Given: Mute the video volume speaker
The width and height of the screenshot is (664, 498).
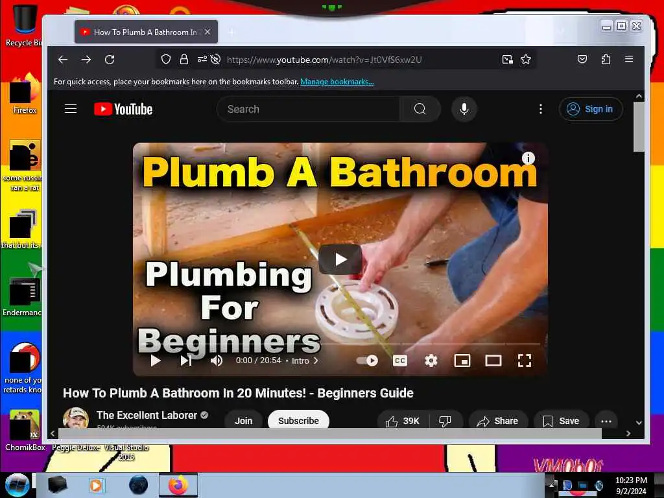Looking at the screenshot, I should coord(217,361).
